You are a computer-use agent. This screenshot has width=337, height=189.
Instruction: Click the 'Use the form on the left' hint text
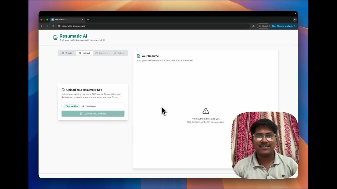(x=206, y=122)
